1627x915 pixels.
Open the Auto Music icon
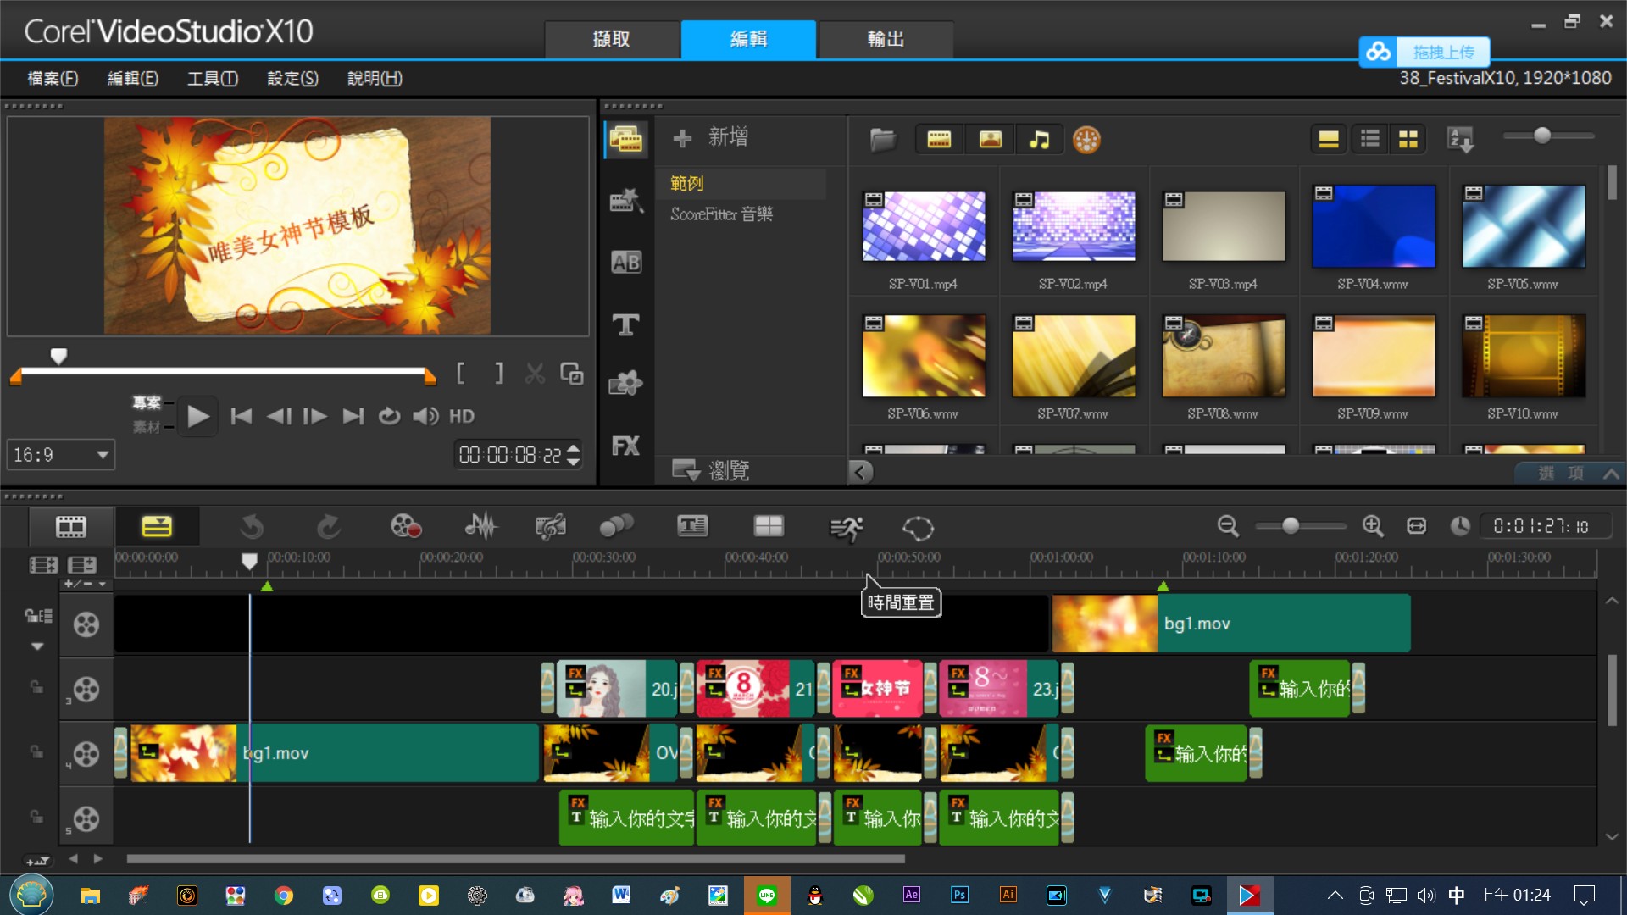(551, 527)
